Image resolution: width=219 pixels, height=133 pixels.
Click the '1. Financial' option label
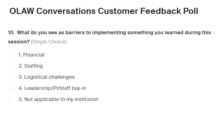coord(31,55)
